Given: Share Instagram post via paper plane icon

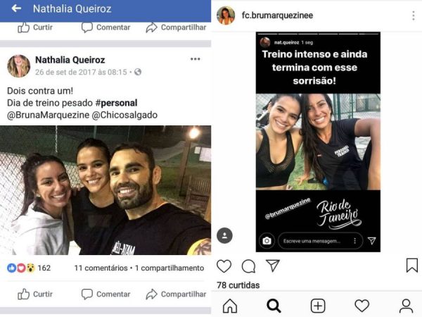Looking at the screenshot, I should point(273,266).
